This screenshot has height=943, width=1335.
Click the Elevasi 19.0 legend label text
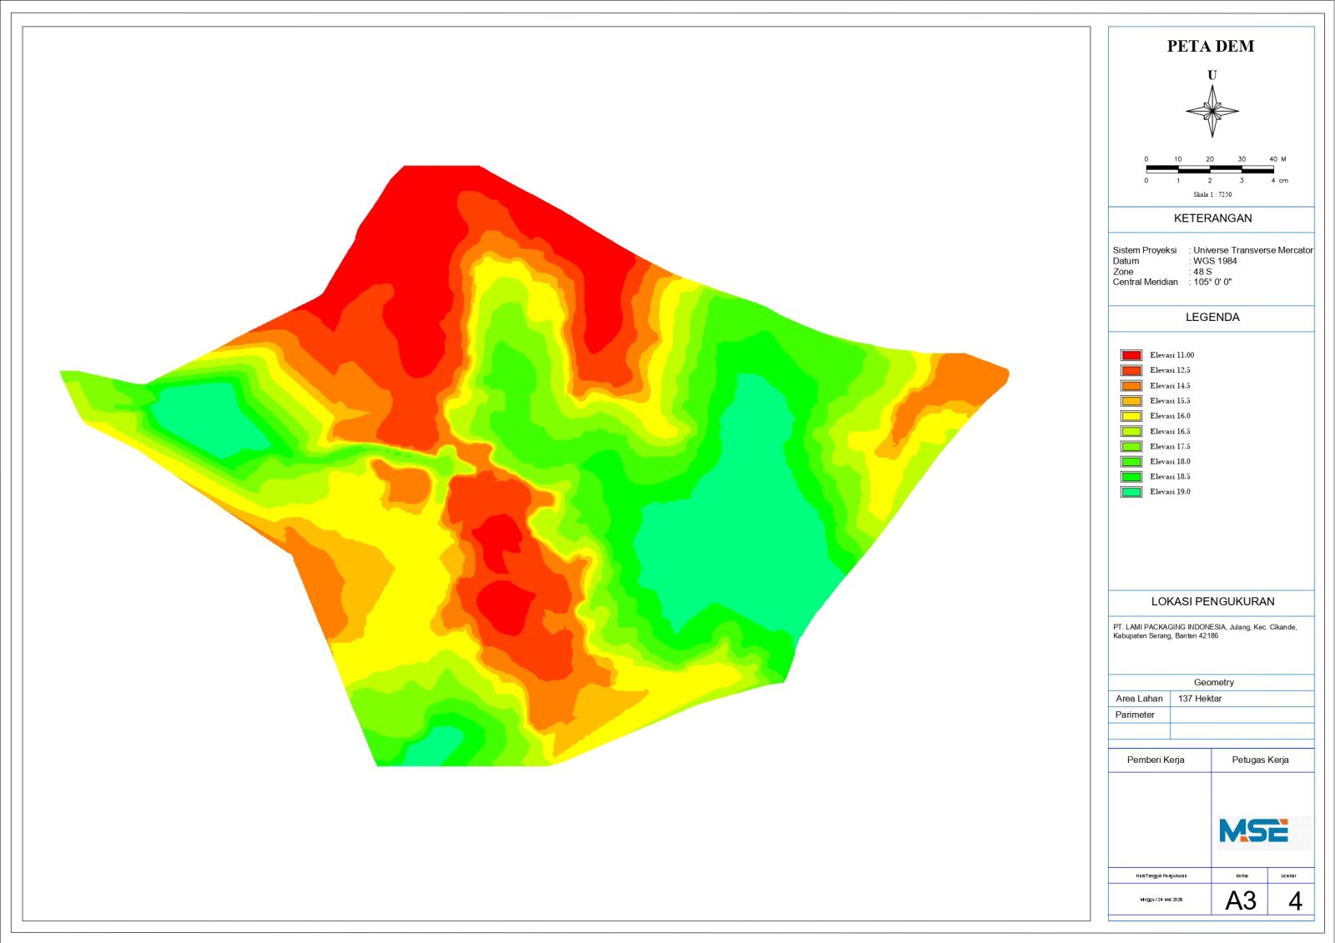1170,492
